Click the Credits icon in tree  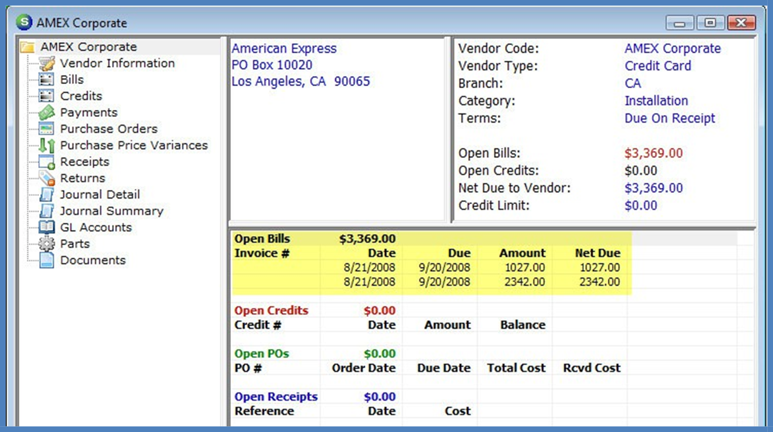(x=46, y=96)
